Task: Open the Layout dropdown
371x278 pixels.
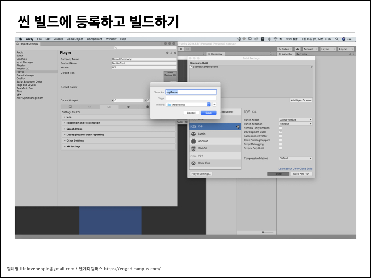Action: (346, 49)
